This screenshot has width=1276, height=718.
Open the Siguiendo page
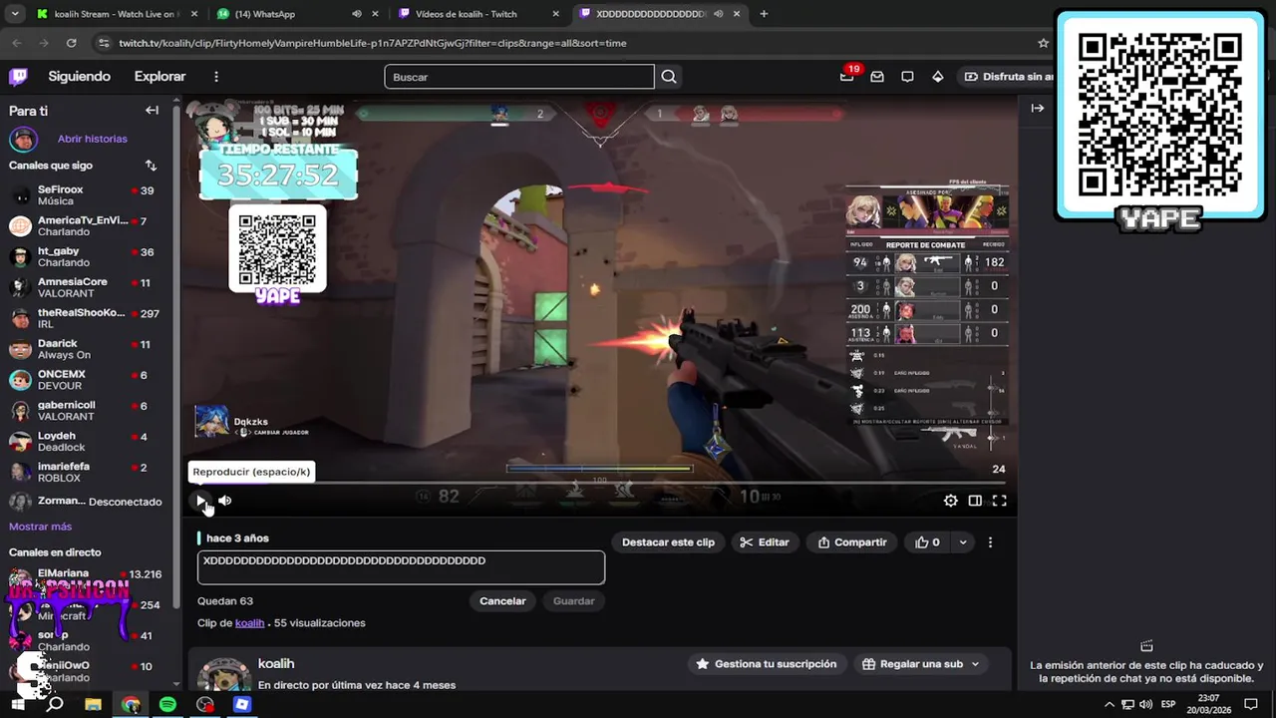[x=79, y=77]
